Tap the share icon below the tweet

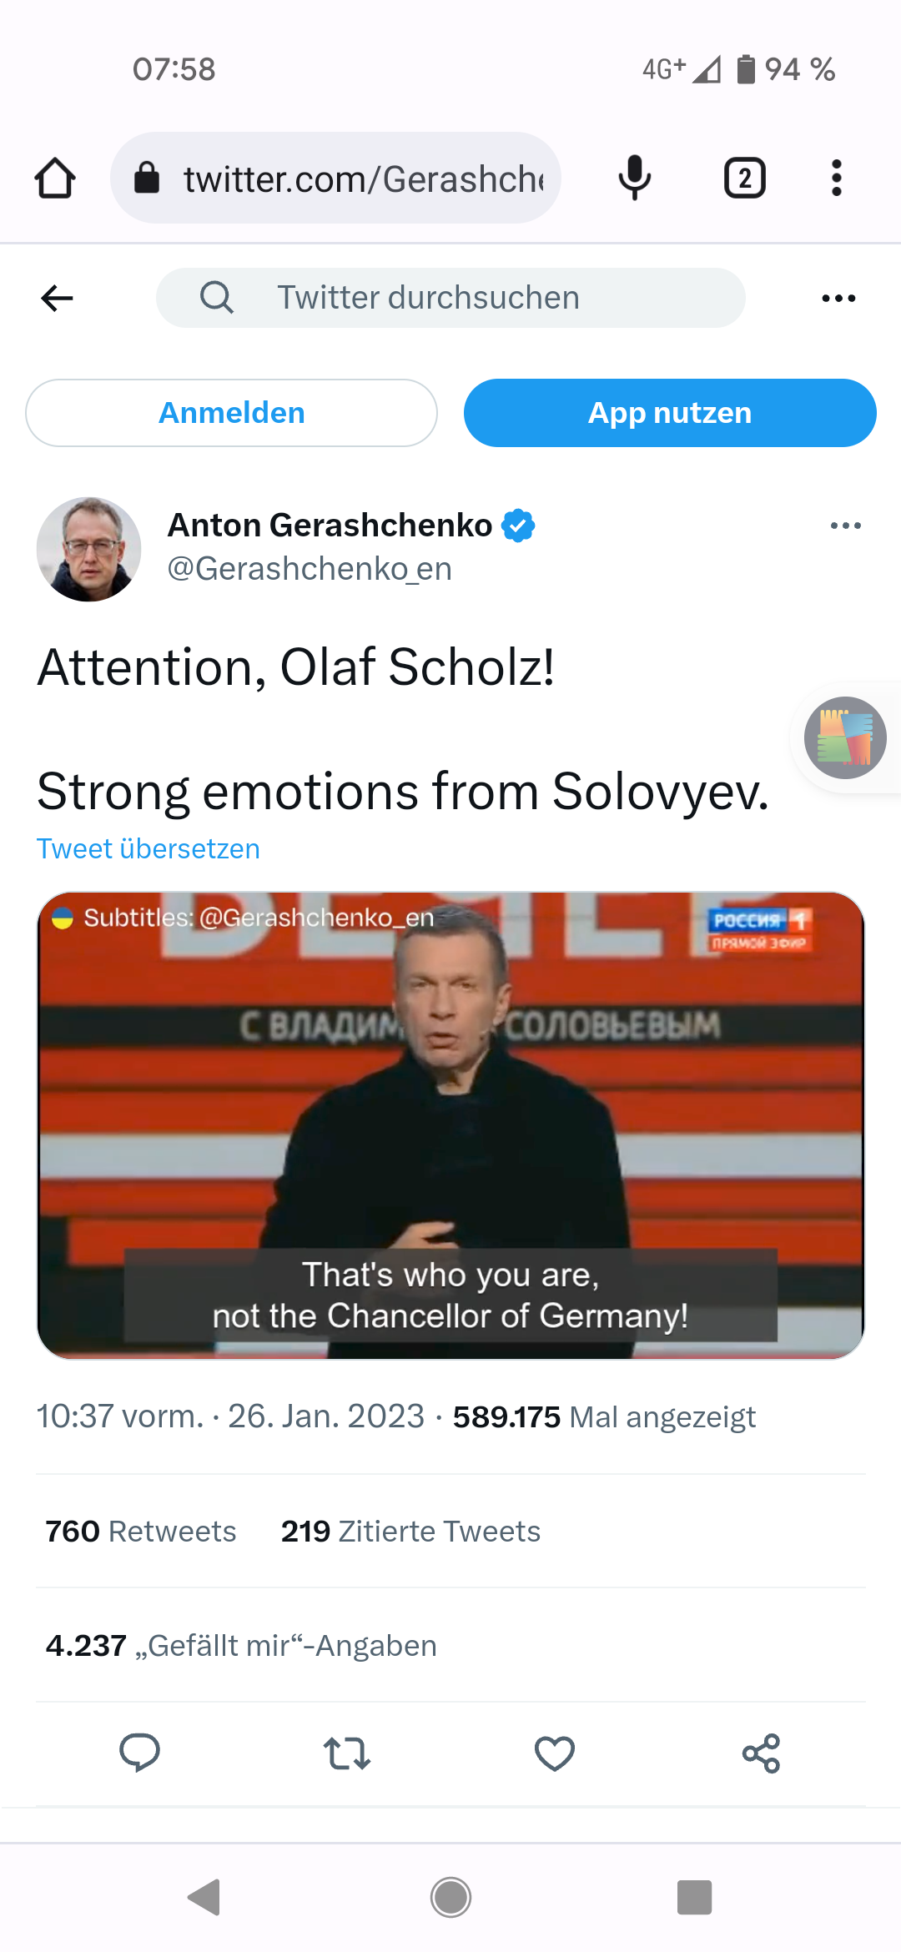[x=761, y=1753]
